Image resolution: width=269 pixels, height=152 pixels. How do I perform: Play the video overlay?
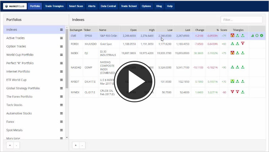coord(134,81)
